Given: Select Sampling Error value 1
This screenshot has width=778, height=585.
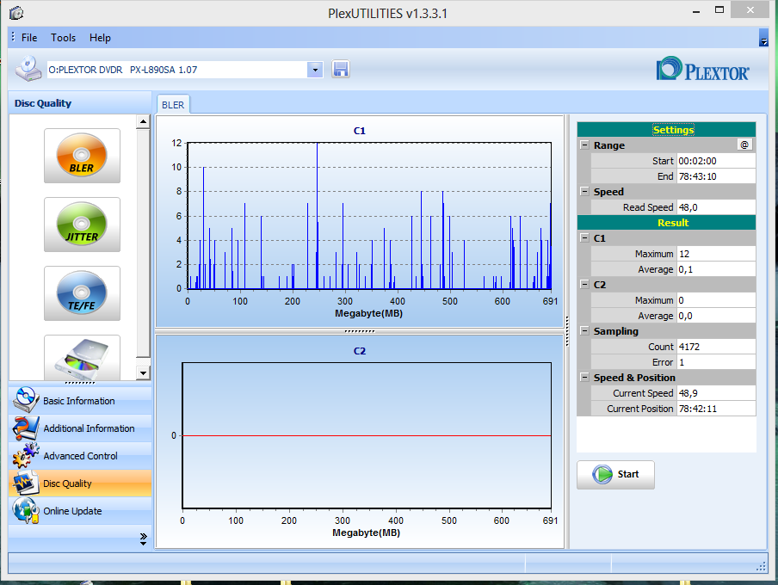Looking at the screenshot, I should [716, 362].
